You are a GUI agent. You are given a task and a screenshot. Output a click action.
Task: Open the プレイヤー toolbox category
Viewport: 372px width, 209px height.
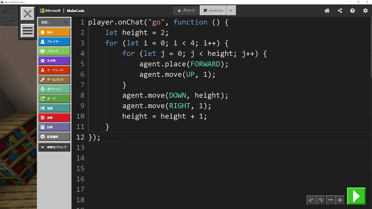[x=54, y=42]
